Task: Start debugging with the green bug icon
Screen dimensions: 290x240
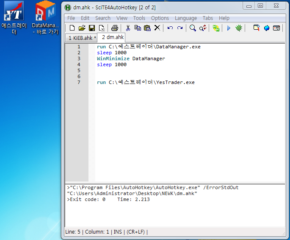Action: (x=239, y=28)
